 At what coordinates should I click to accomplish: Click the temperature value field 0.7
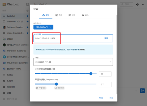point(105,85)
